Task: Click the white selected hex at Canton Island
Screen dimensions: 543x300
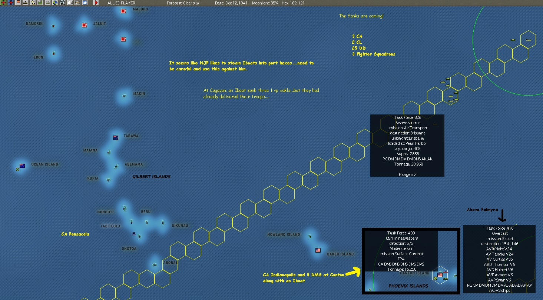Action: (440, 276)
